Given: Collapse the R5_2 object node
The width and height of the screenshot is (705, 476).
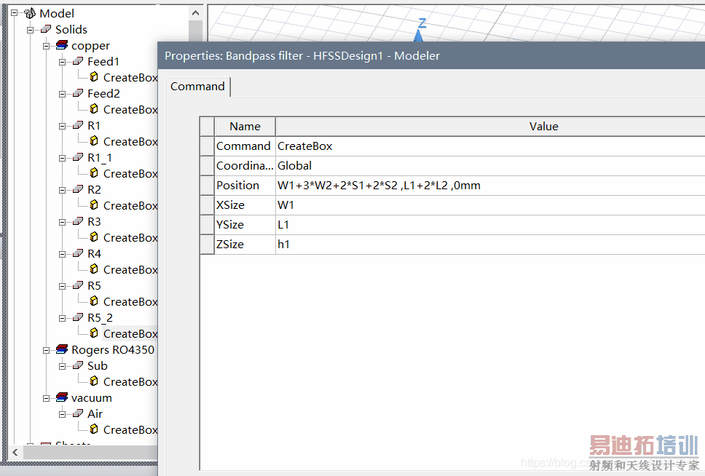Looking at the screenshot, I should coord(62,318).
